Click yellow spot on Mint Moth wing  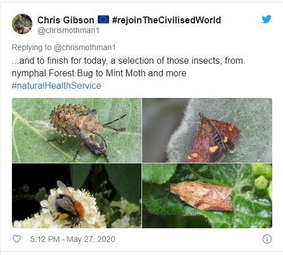tap(214, 149)
